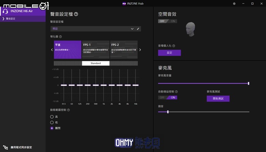Screen dimensions: 266x152
Task: Click microphone volume slider handle
Action: 249,83
